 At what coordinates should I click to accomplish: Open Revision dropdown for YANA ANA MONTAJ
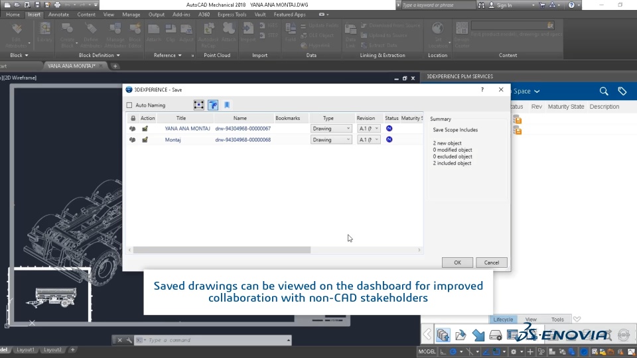(368, 129)
